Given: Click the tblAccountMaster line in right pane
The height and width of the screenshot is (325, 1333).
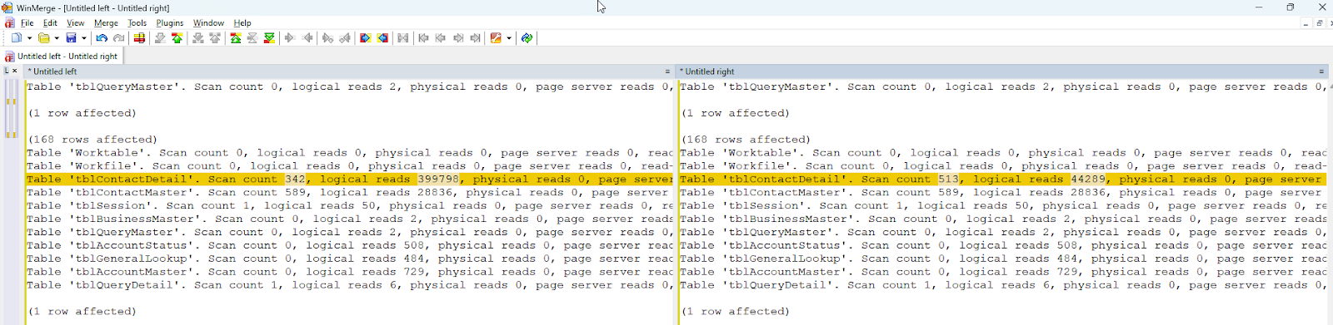Looking at the screenshot, I should 1003,273.
